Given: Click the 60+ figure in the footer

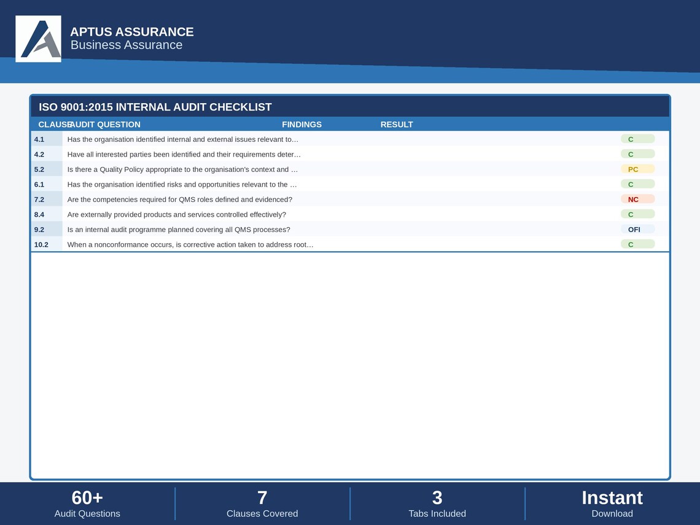Looking at the screenshot, I should point(87,498).
